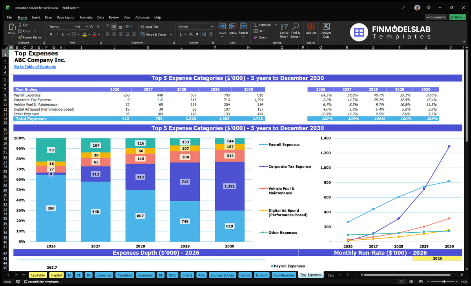Viewport: 471px width, 286px height.
Task: Click the Decrease Font Size icon
Action: (98, 27)
